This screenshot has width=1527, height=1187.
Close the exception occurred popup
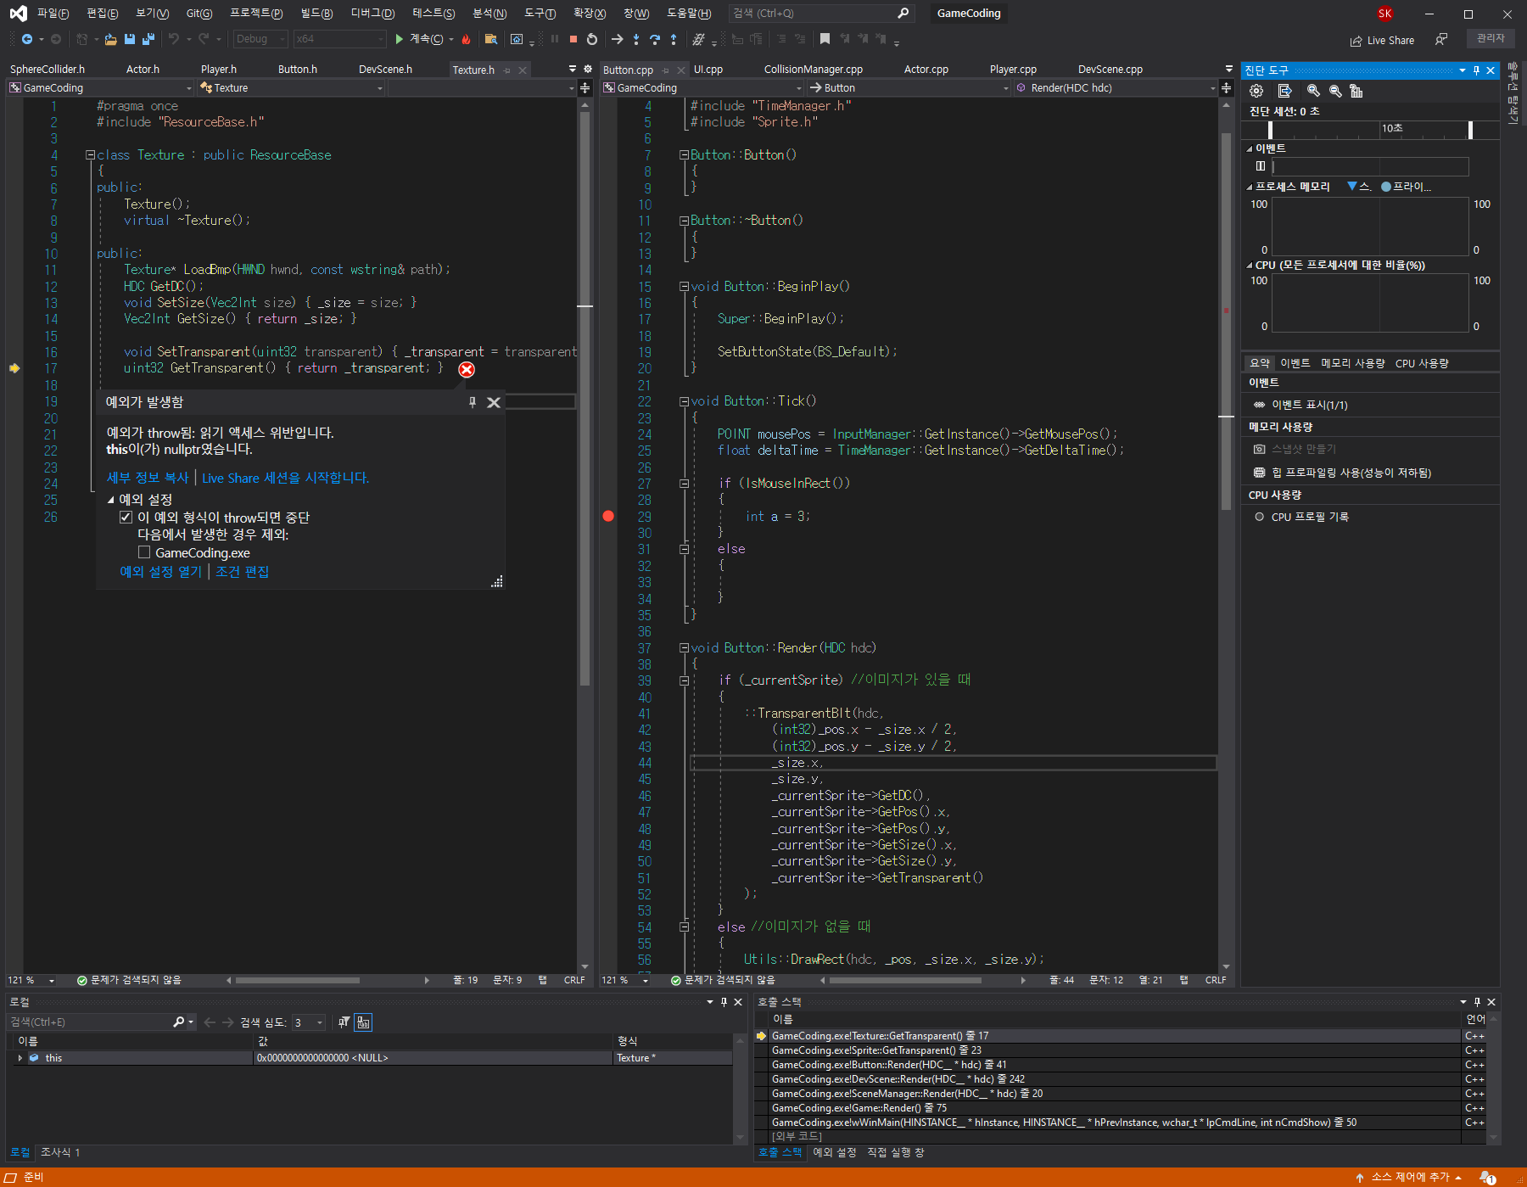point(494,402)
